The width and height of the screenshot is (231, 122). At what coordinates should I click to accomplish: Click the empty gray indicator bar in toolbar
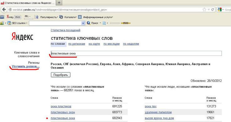pyautogui.click(x=115, y=23)
